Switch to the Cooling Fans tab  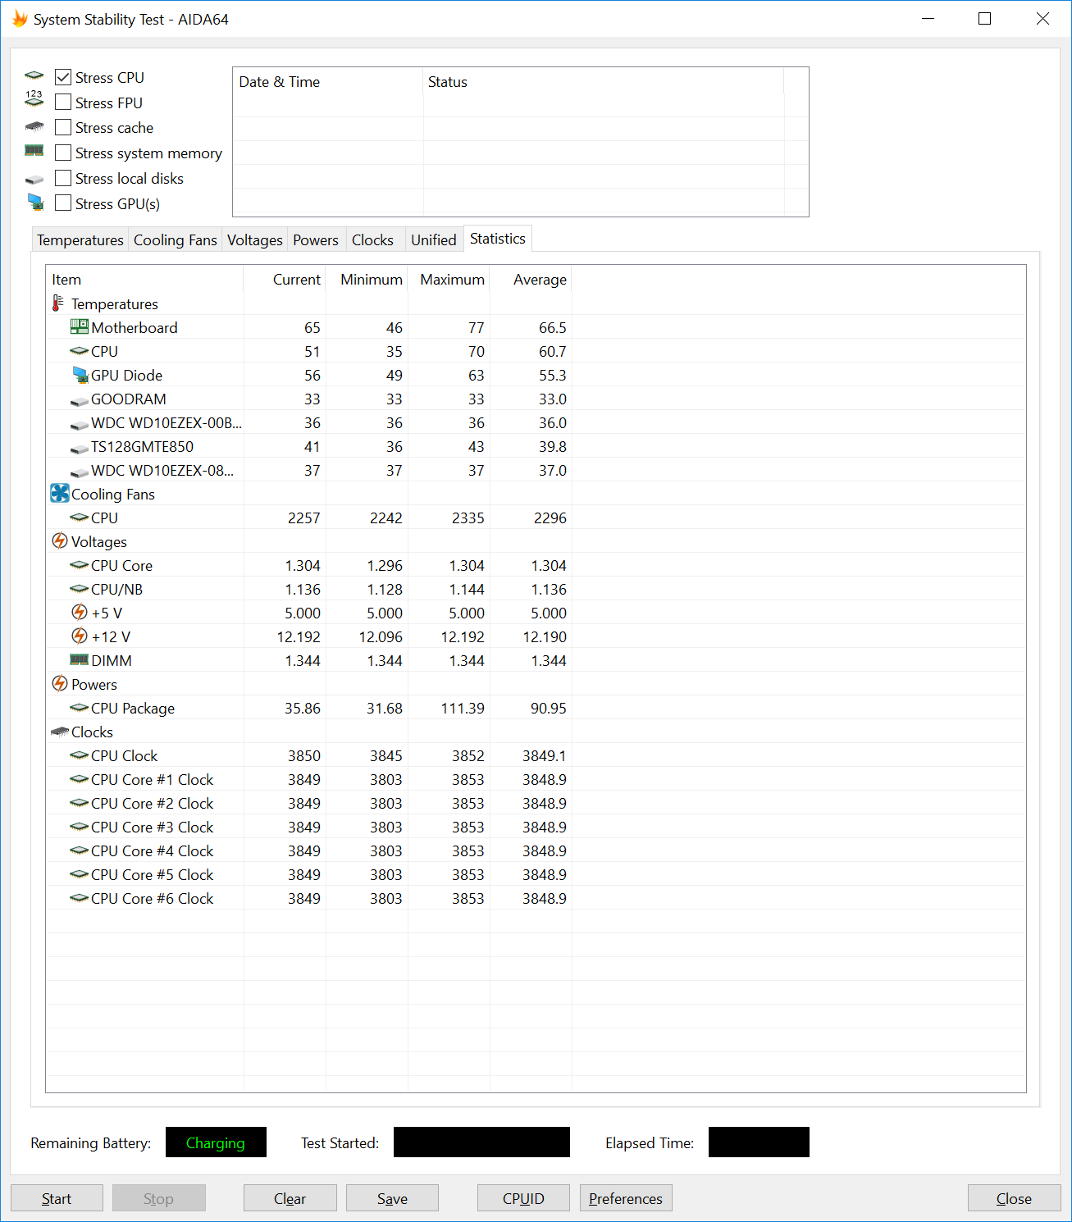(175, 239)
